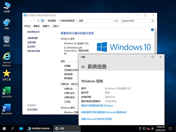Click the refresh button in address bar
Viewport: 176px width, 132px height.
tap(117, 21)
